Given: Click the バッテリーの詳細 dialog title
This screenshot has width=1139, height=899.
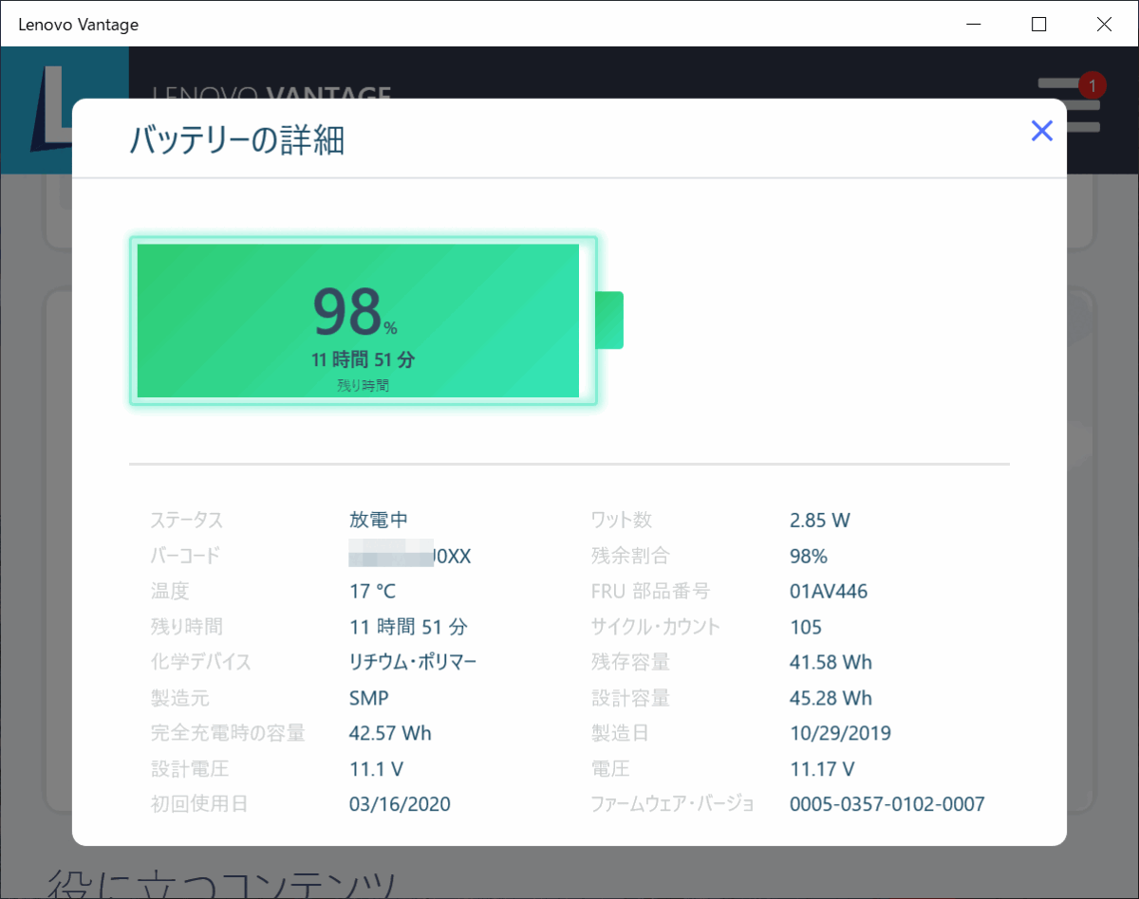Looking at the screenshot, I should click(236, 140).
